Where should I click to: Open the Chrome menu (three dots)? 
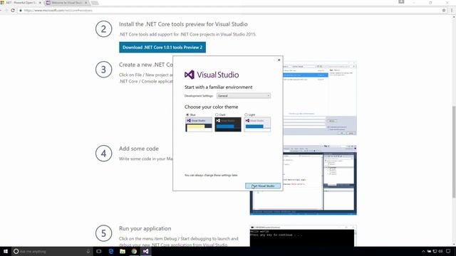(452, 10)
